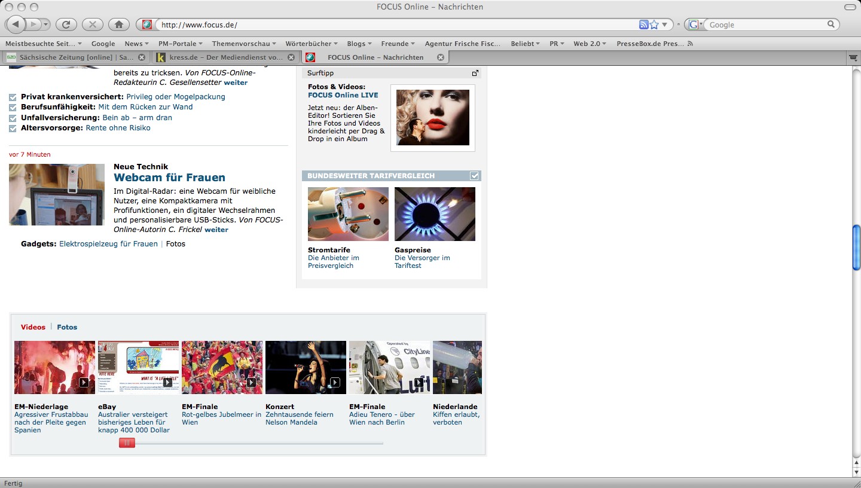Click the video carousel slider track
The width and height of the screenshot is (861, 488).
click(251, 443)
